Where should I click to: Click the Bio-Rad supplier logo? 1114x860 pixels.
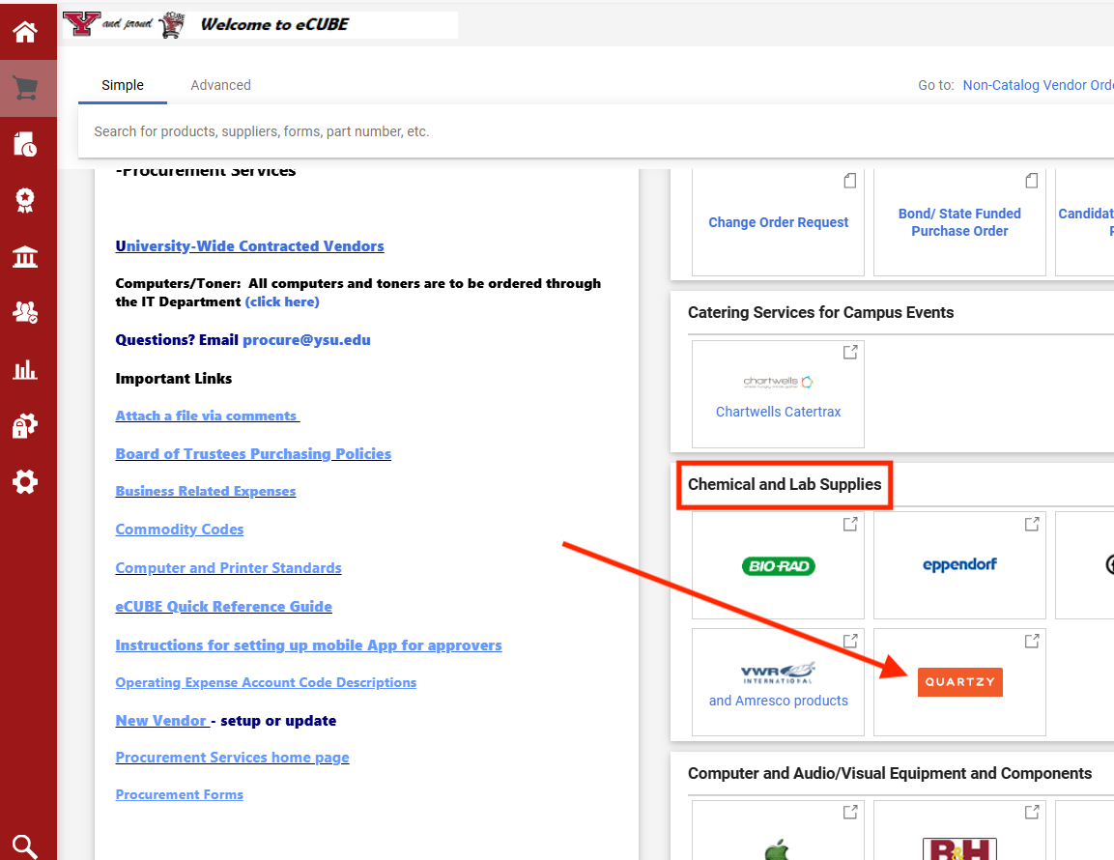[x=778, y=566]
